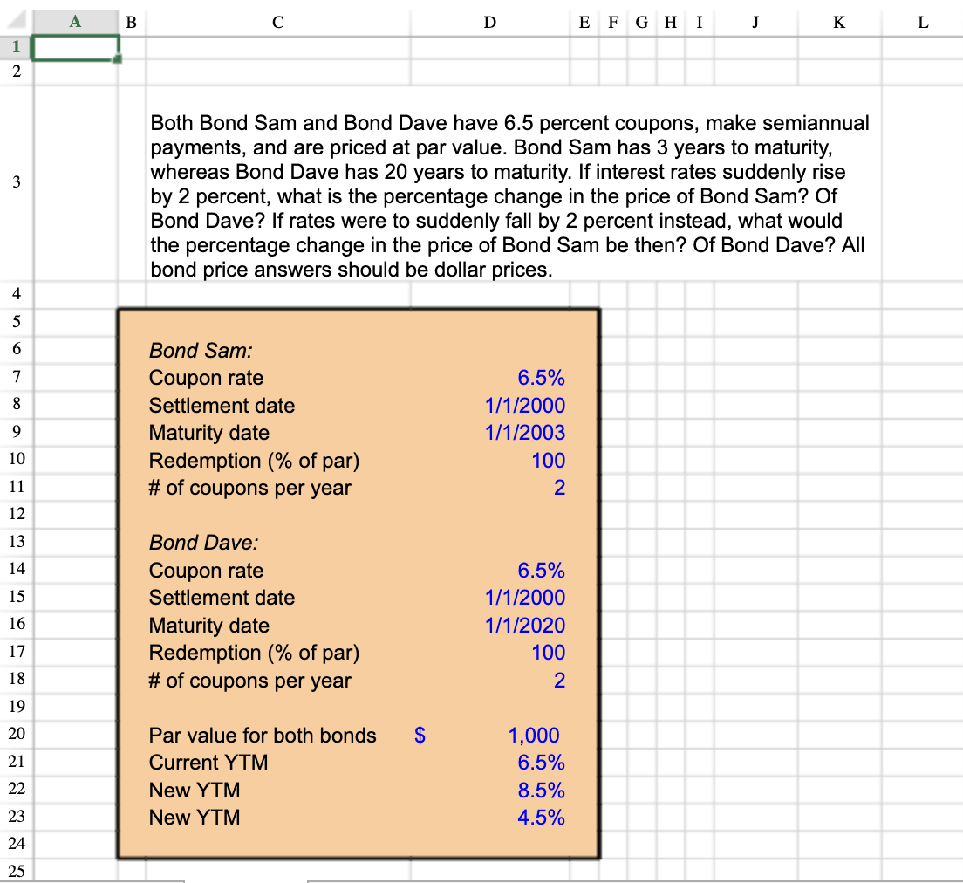Select column D header
The height and width of the screenshot is (883, 963).
pyautogui.click(x=489, y=22)
